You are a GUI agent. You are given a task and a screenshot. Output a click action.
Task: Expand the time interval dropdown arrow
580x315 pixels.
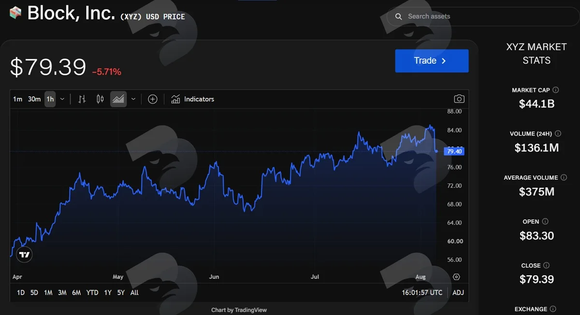pos(62,99)
